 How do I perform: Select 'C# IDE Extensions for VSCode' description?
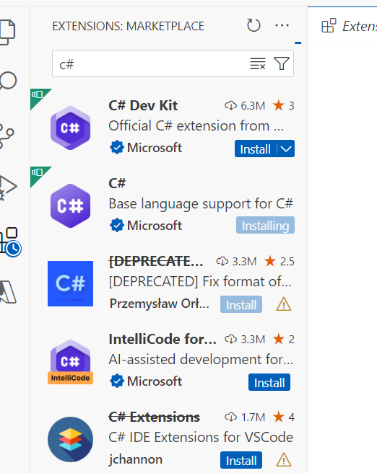coord(201,438)
